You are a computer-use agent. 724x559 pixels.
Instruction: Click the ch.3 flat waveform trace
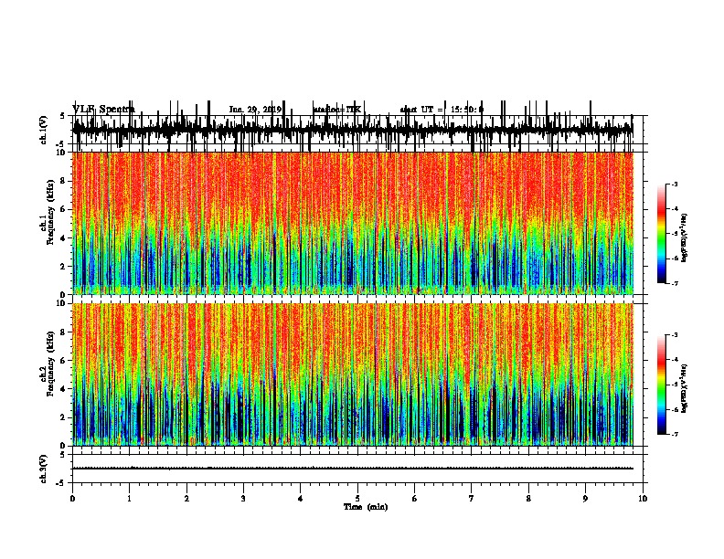352,469
